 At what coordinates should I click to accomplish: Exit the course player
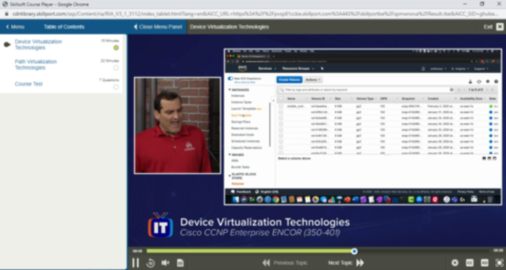coord(488,27)
